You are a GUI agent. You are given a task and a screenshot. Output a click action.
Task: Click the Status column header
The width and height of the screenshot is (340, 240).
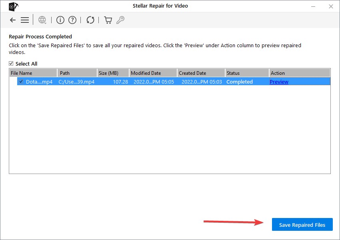[247, 73]
